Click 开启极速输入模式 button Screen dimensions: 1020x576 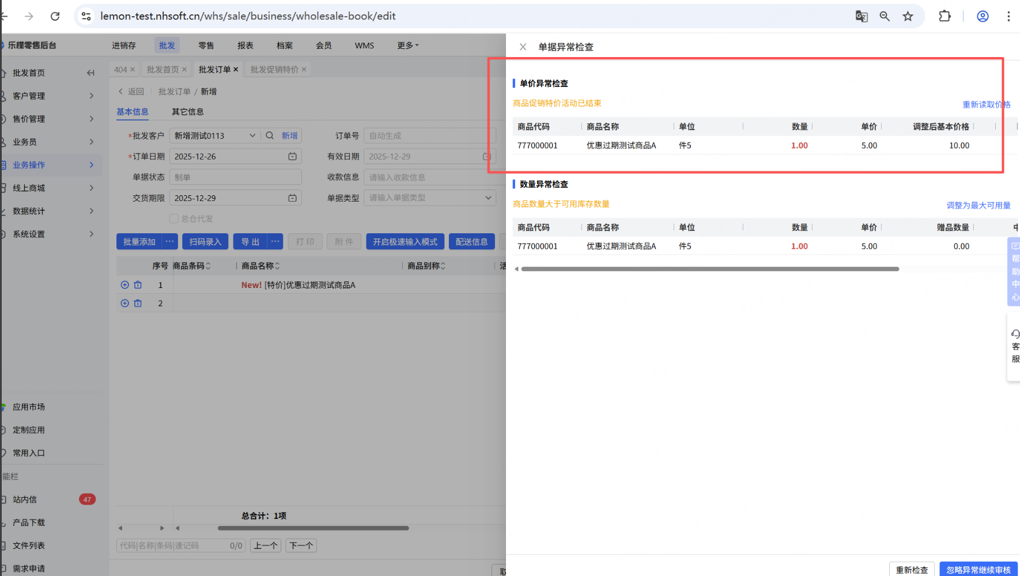(405, 241)
